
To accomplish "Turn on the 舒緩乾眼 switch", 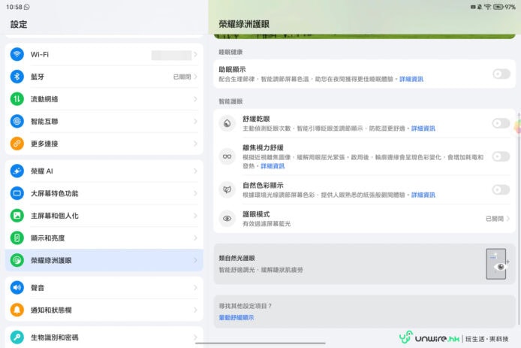I will [501, 123].
